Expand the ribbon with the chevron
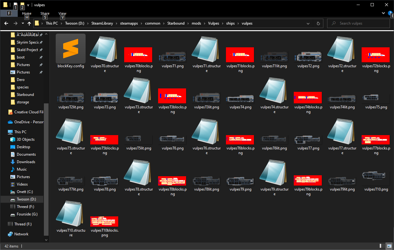The height and width of the screenshot is (250, 394). 383,13
